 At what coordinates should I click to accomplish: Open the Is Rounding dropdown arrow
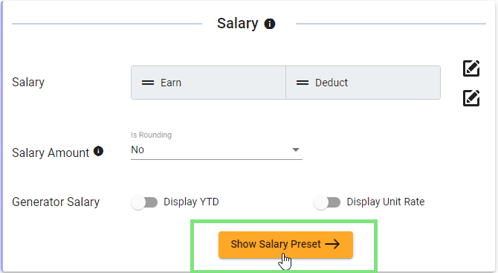(296, 150)
